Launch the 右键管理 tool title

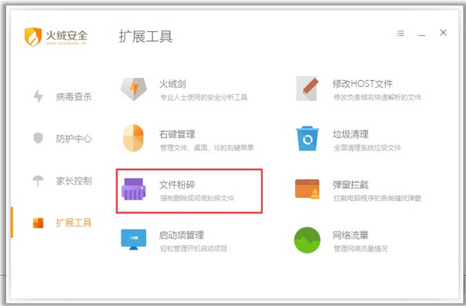click(x=177, y=134)
